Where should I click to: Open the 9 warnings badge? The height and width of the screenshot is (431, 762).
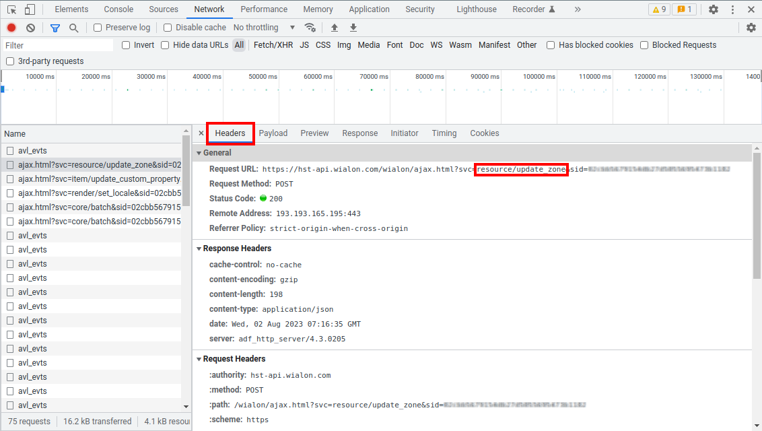pos(660,9)
